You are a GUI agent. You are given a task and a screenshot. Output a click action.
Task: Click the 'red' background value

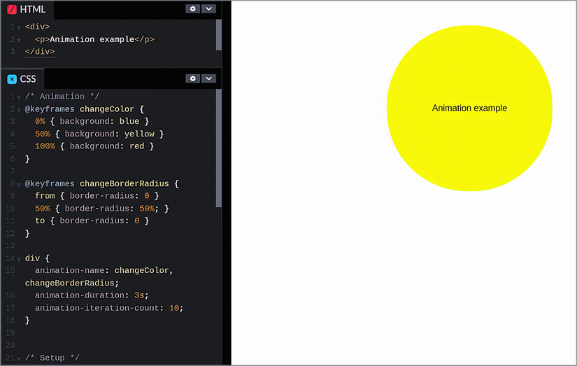[x=137, y=146]
